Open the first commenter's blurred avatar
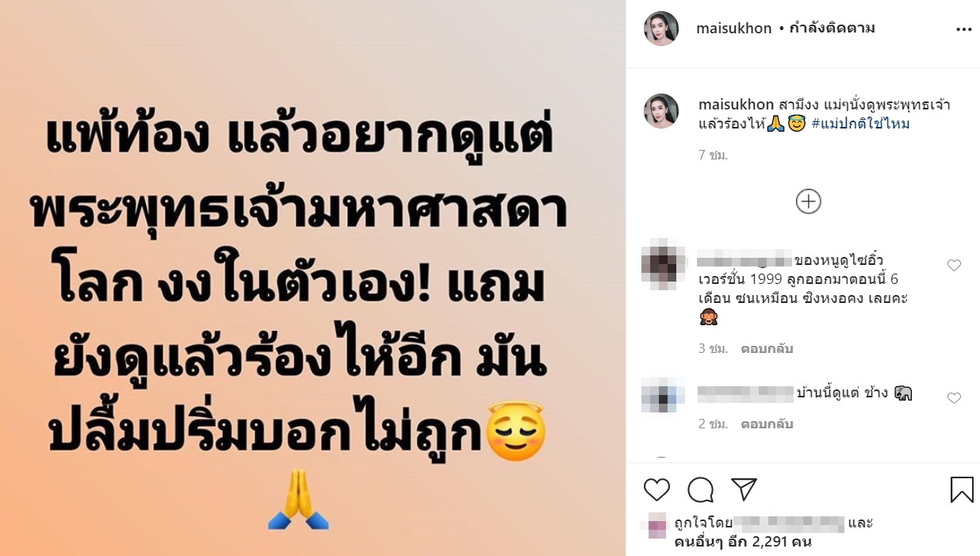This screenshot has height=556, width=980. 664,265
